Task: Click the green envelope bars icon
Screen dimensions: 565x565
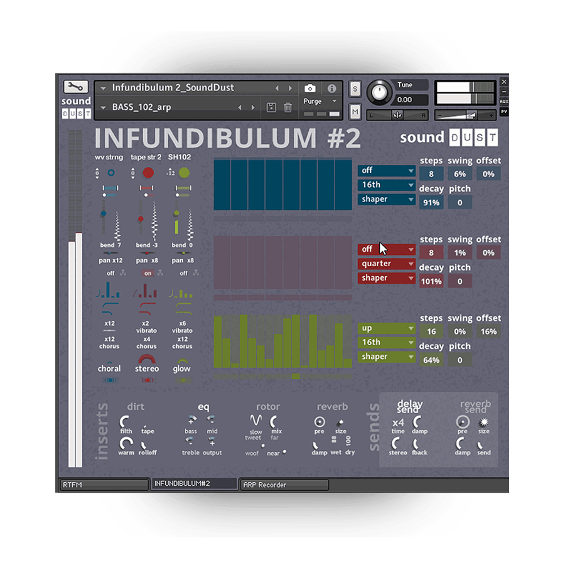Action: pos(181,293)
